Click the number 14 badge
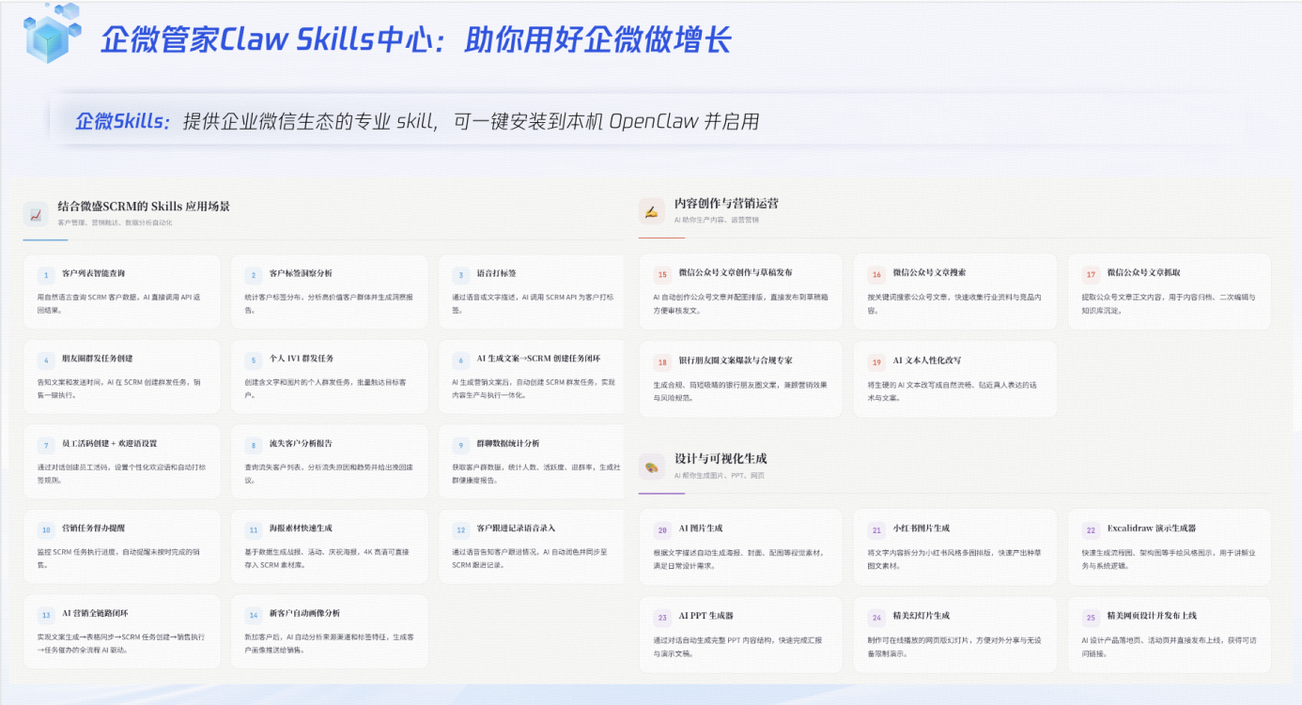Viewport: 1302px width, 705px height. pos(253,615)
